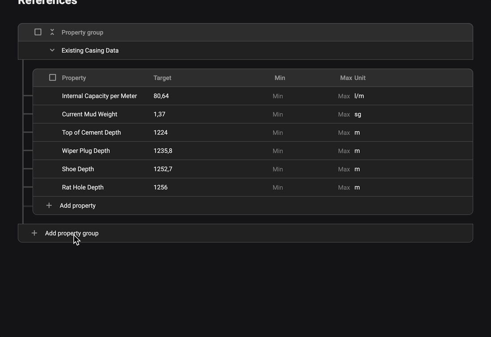Edit the Shoe Depth target value 1252,7
The image size is (491, 337).
(163, 169)
